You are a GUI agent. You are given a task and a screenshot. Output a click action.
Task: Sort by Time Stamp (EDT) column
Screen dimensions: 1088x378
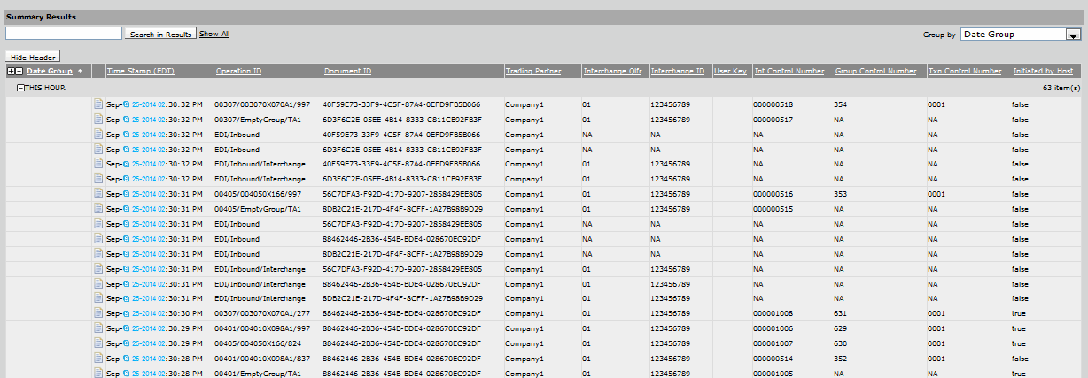[x=141, y=71]
